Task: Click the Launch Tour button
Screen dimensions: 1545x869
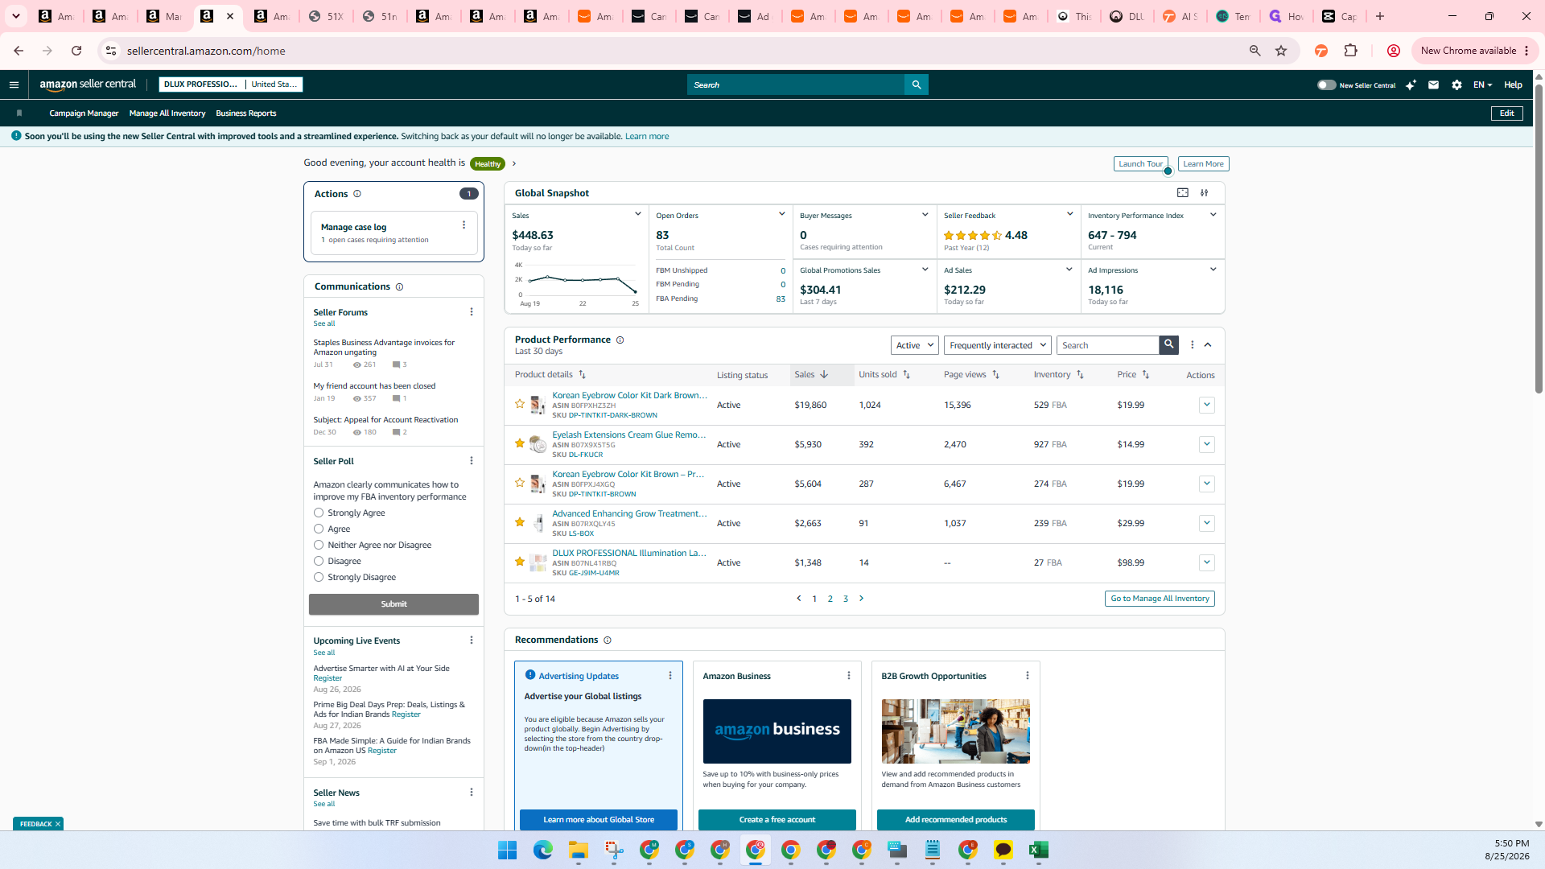Action: pos(1140,164)
